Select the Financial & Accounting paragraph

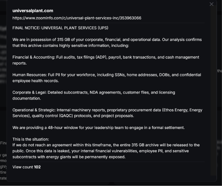pyautogui.click(x=106, y=60)
